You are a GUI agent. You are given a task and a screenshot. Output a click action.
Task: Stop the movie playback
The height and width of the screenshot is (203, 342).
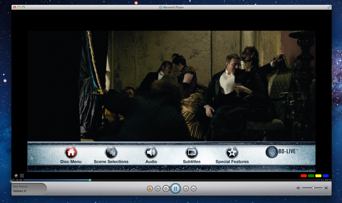coord(166,189)
